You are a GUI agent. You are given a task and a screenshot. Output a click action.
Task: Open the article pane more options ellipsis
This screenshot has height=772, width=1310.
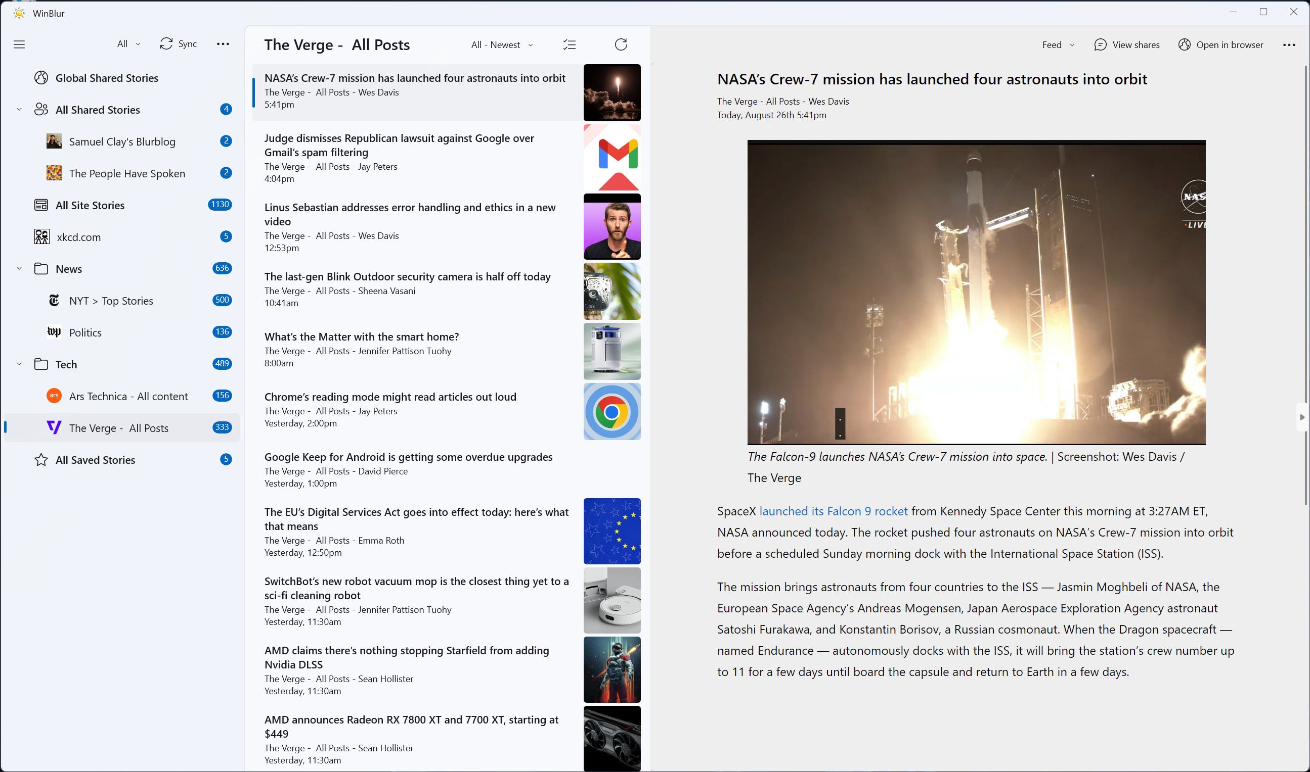tap(1289, 45)
